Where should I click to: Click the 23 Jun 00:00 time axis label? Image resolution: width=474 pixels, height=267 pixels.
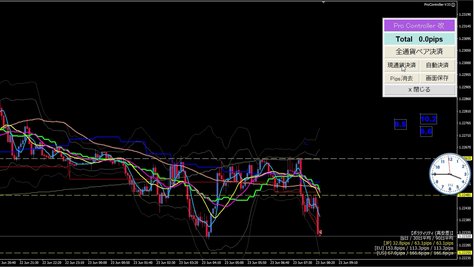click(x=98, y=263)
